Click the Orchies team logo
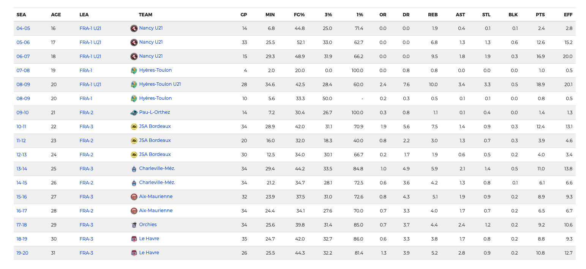586x269 pixels. point(134,225)
